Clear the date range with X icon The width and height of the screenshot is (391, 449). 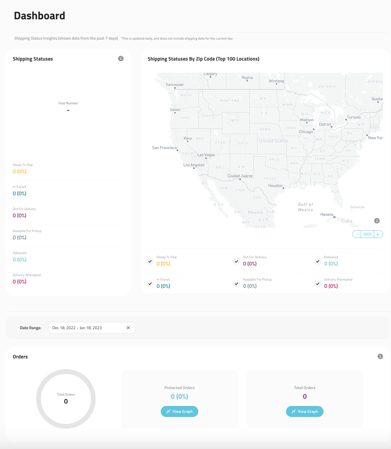pos(128,328)
